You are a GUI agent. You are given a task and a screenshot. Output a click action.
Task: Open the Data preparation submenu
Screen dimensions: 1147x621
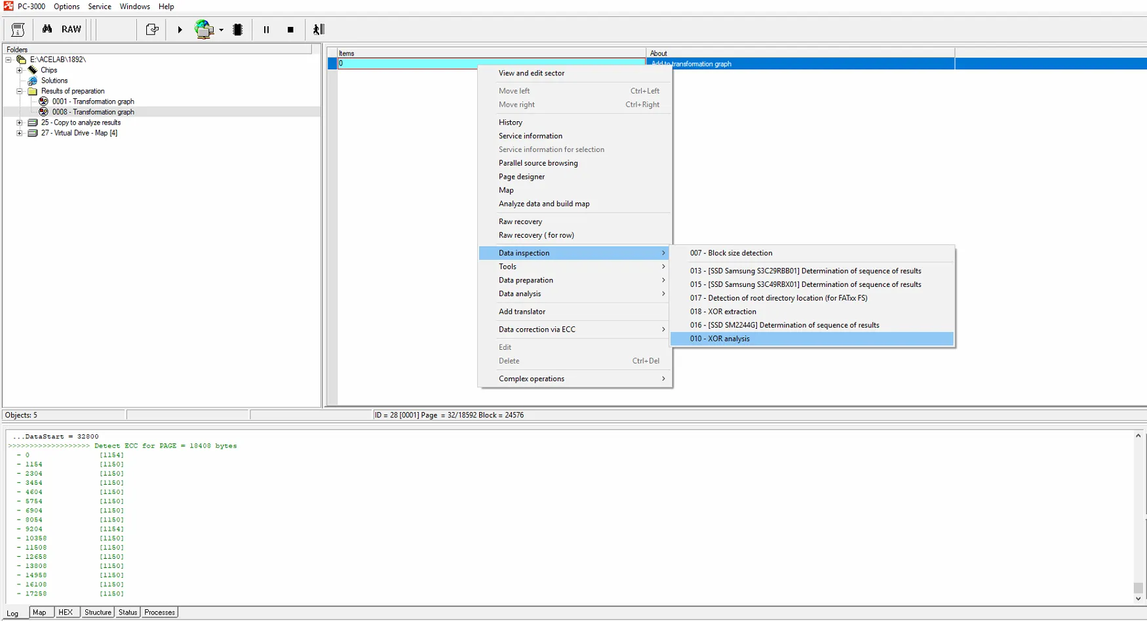[526, 280]
